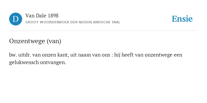The image size is (207, 103).
Task: Click the word ontvangen at the definition's end
Action: coord(53,62)
